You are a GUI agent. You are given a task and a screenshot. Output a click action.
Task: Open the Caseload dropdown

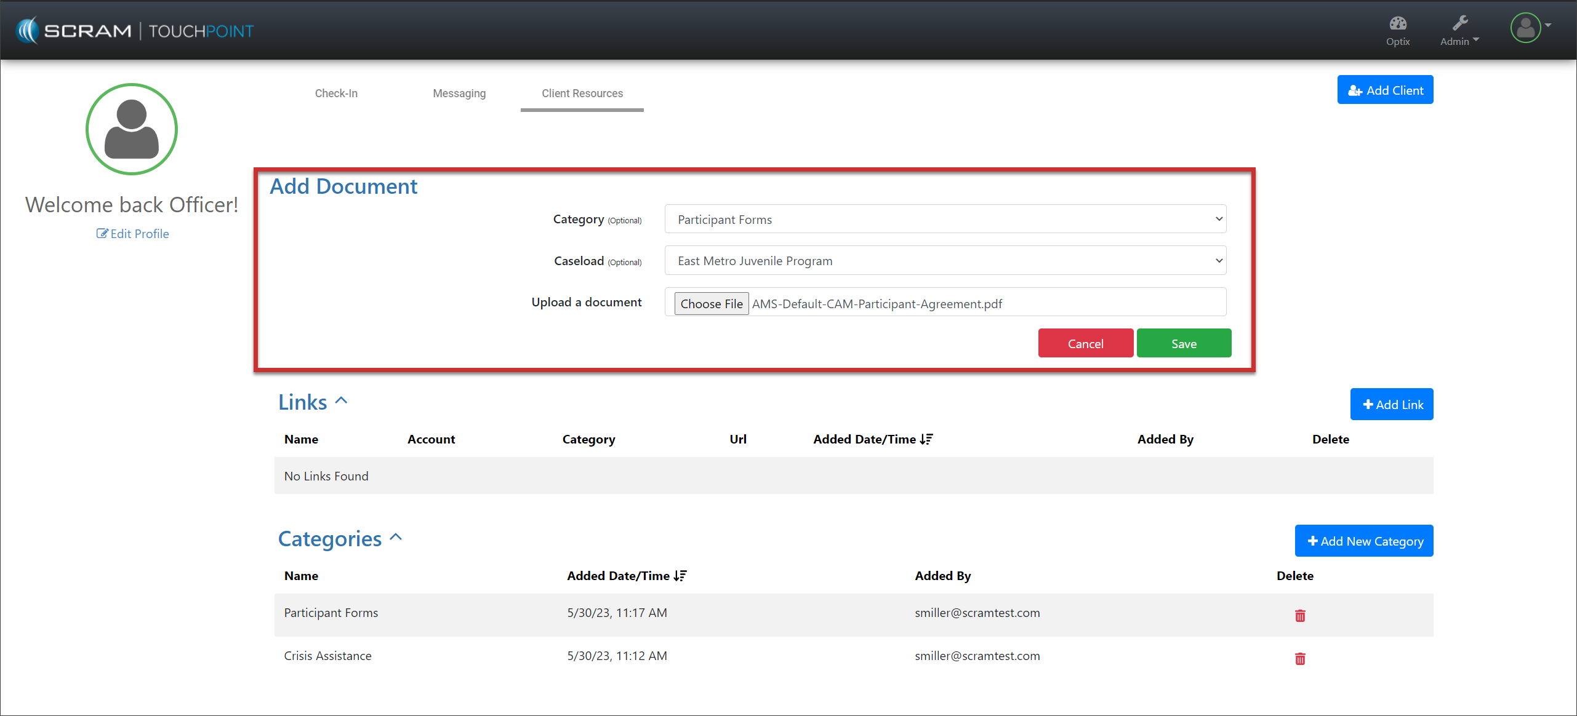click(x=945, y=261)
